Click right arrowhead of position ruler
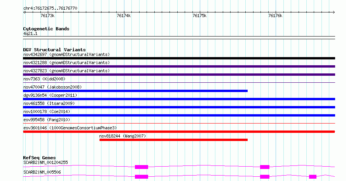The height and width of the screenshot is (181, 346). pos(334,12)
